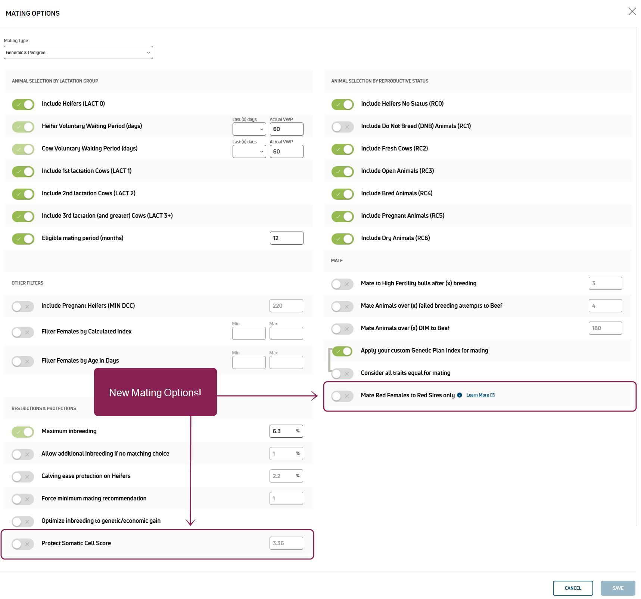Image resolution: width=641 pixels, height=599 pixels.
Task: Switch on Filter Females by Age in Days
Action: (23, 361)
